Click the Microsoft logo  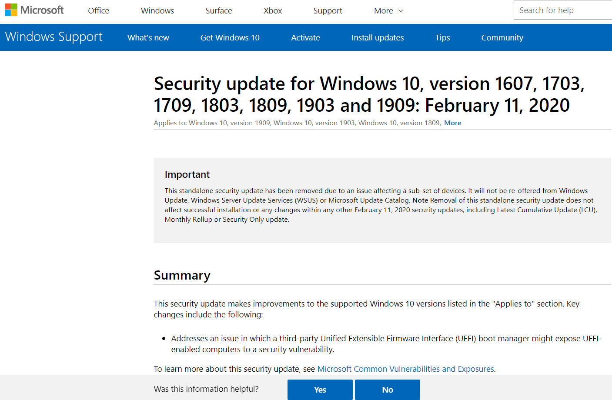34,10
